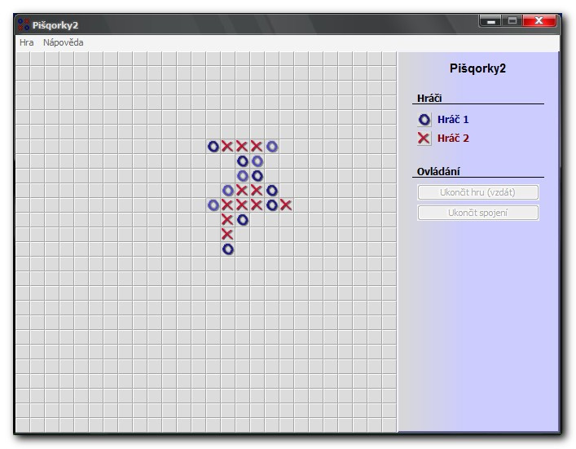The image size is (576, 449).
Task: Click the disabled maximize button in title bar
Action: point(512,21)
